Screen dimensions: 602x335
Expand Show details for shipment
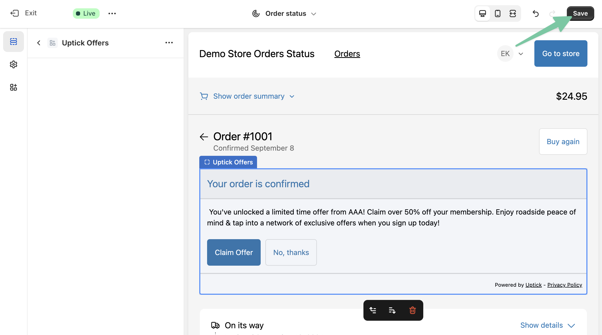click(548, 325)
